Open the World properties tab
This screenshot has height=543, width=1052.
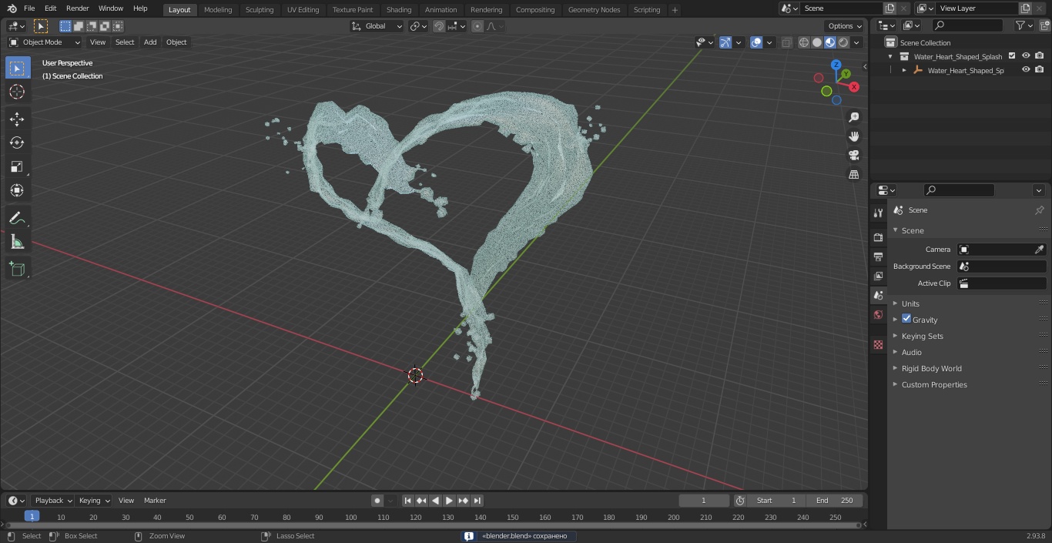click(x=878, y=314)
